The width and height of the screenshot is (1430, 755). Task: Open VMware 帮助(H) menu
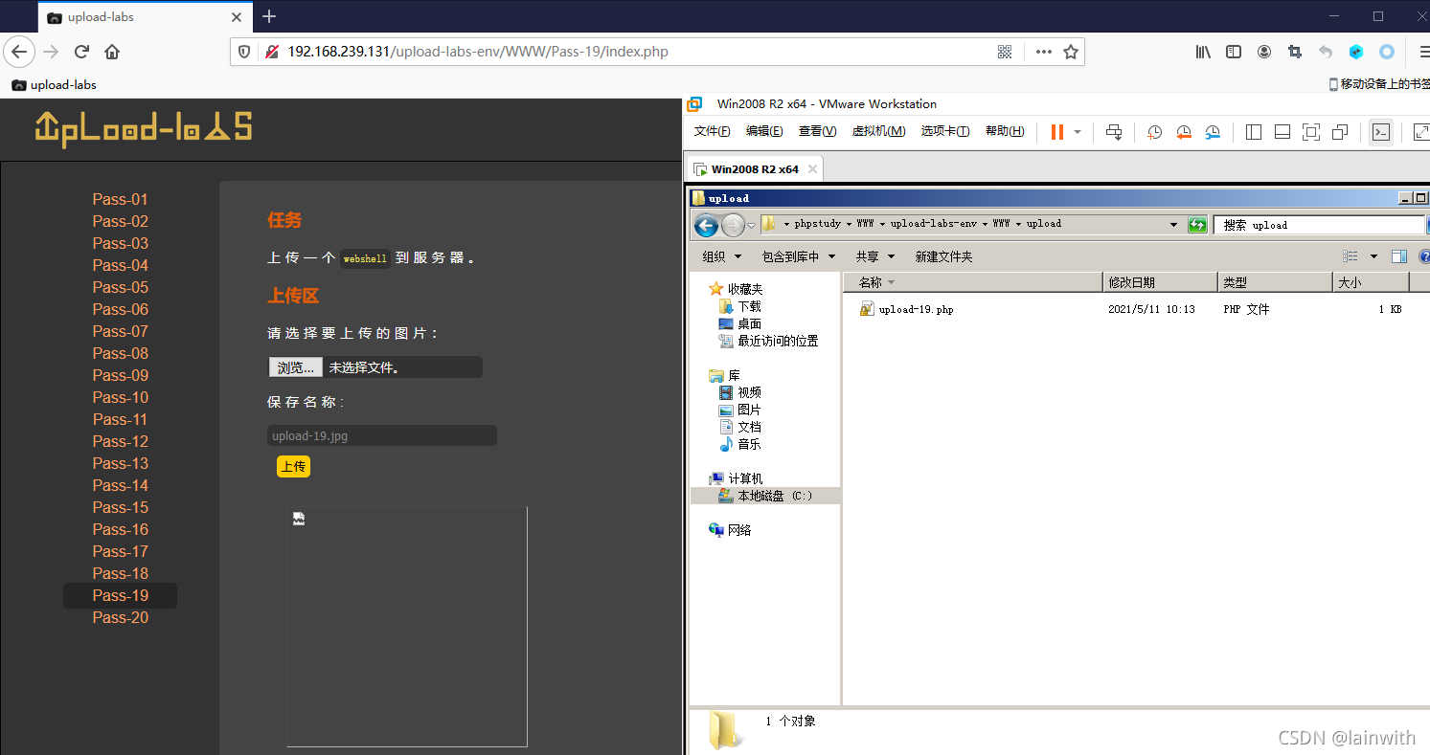pyautogui.click(x=1005, y=131)
